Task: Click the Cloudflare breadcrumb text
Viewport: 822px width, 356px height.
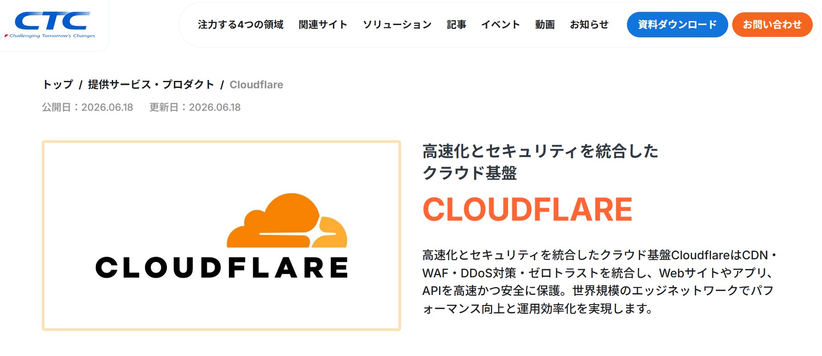Action: [256, 84]
